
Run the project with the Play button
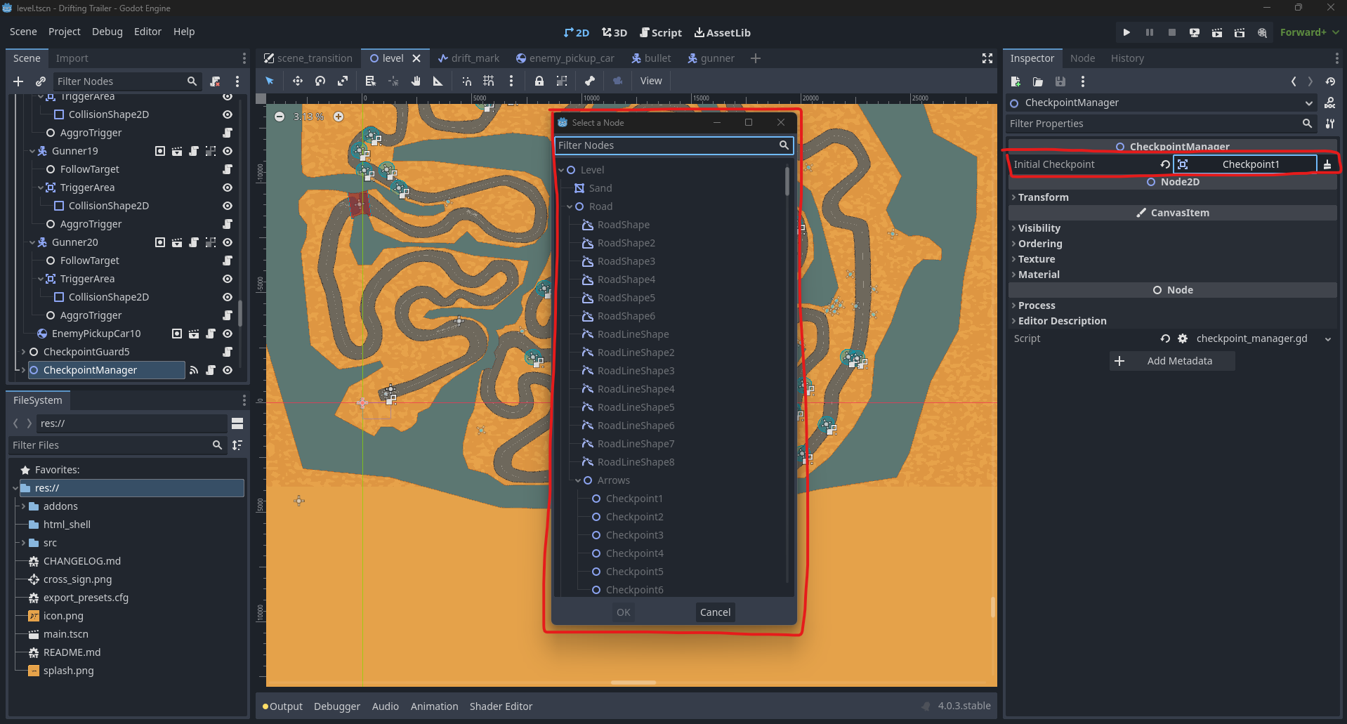[x=1126, y=32]
